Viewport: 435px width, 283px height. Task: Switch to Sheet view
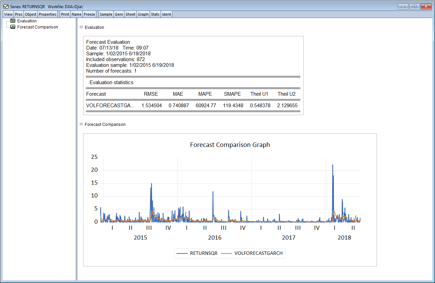pyautogui.click(x=130, y=14)
